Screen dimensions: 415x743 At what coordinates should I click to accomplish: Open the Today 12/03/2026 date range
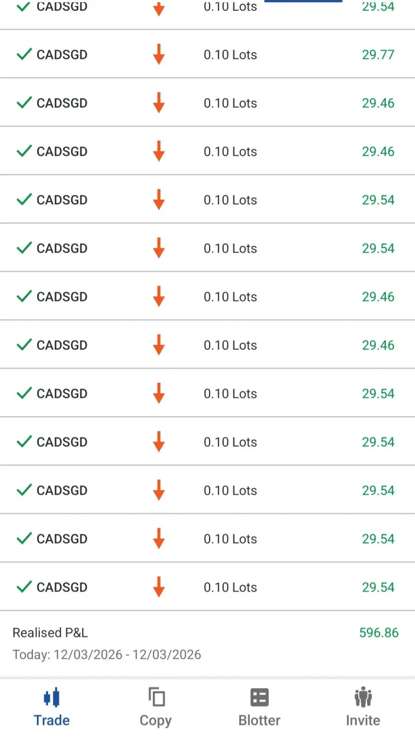point(106,655)
